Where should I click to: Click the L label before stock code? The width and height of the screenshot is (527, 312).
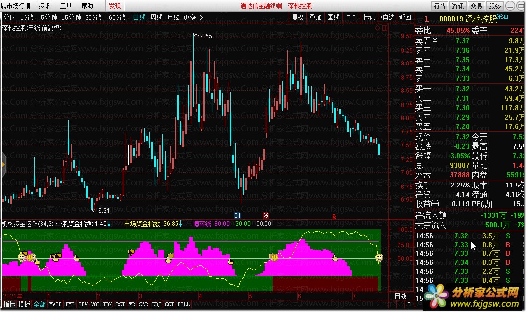click(x=427, y=19)
